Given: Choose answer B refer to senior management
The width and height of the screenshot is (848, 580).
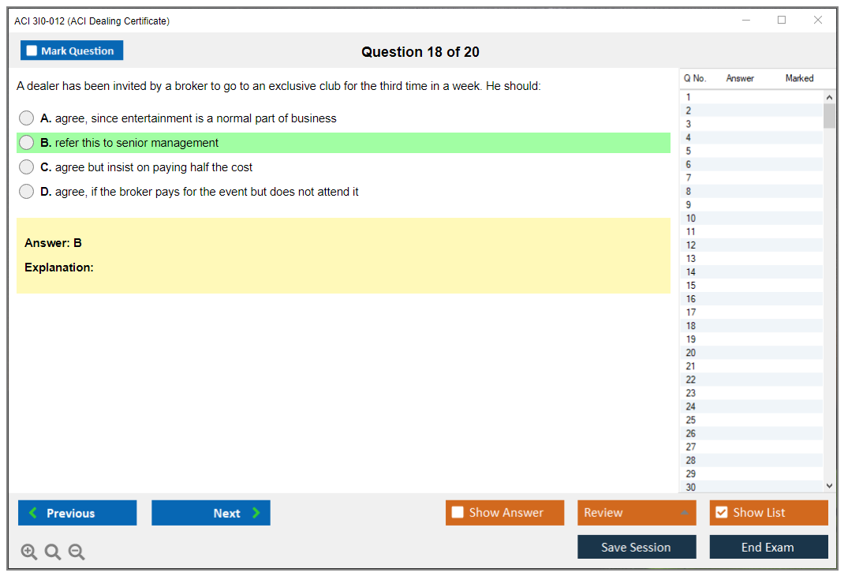Looking at the screenshot, I should pyautogui.click(x=27, y=143).
